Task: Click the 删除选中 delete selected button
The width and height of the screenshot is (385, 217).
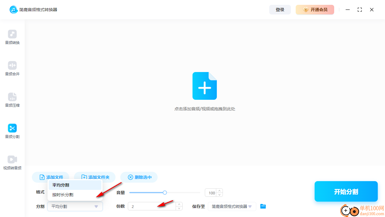Action: pos(139,177)
